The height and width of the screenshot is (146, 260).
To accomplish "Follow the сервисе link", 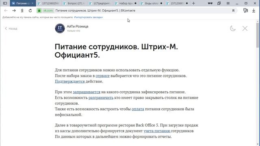I will coord(102,76).
